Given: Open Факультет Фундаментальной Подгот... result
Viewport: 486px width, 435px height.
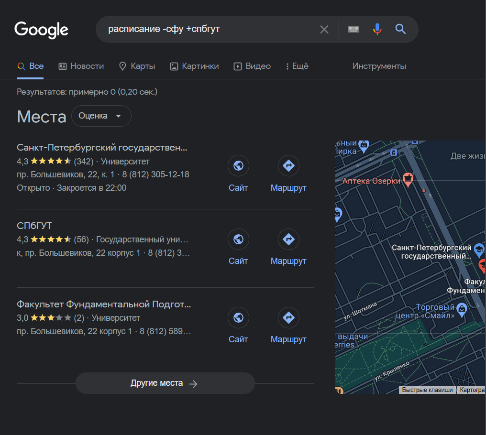Looking at the screenshot, I should pos(104,304).
